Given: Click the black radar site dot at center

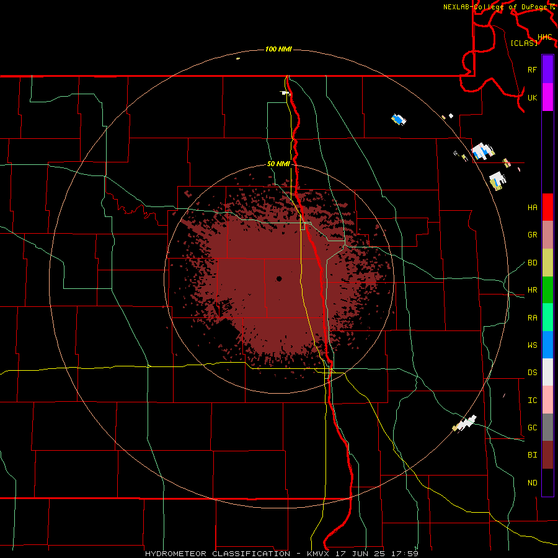Looking at the screenshot, I should 279,278.
